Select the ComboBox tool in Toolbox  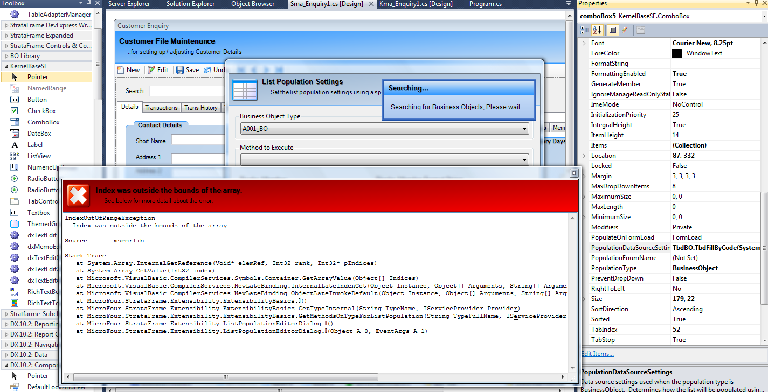click(43, 122)
